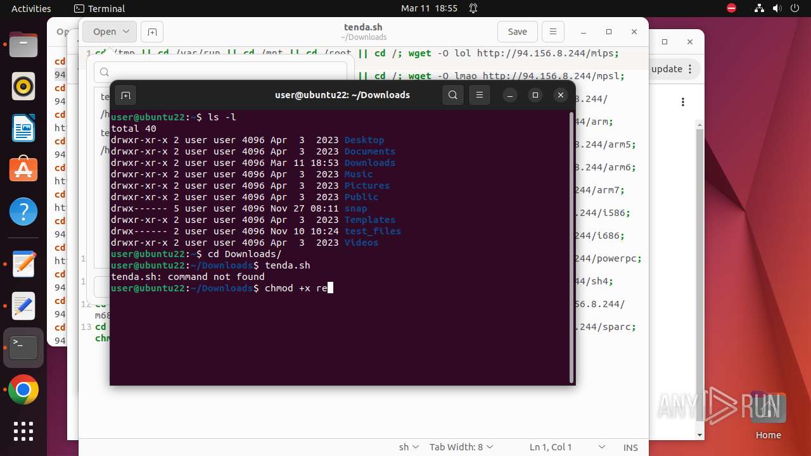Click the Downloads directory in ls output
This screenshot has height=456, width=811.
point(369,163)
